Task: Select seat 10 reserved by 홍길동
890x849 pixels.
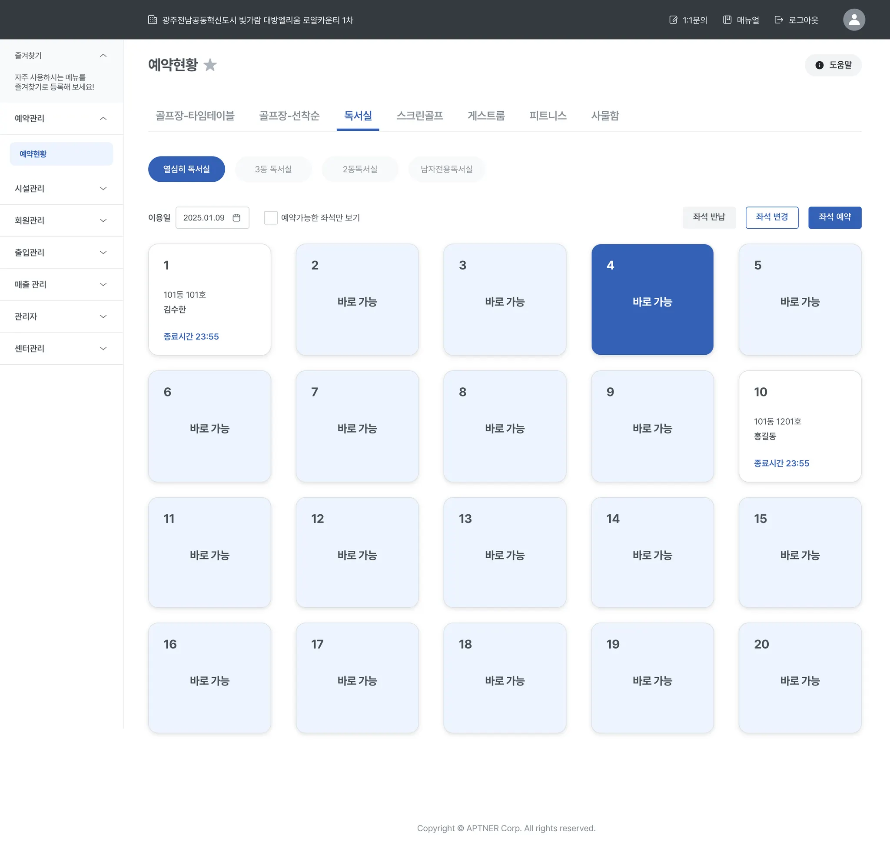Action: [x=800, y=426]
